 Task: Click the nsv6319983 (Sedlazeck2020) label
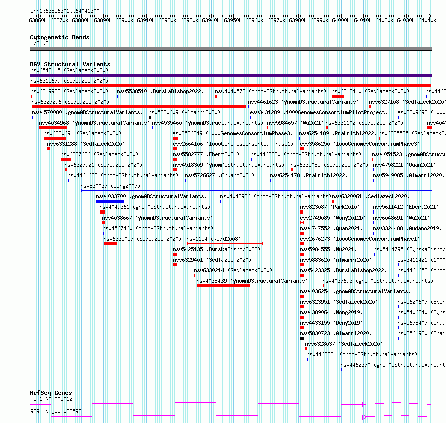(x=69, y=91)
